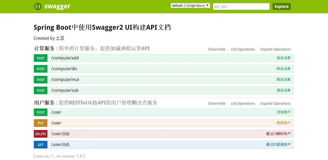Screen dimensions: 328x160
Task: Click List Operations for 用户服务 section
Action: click(x=243, y=104)
